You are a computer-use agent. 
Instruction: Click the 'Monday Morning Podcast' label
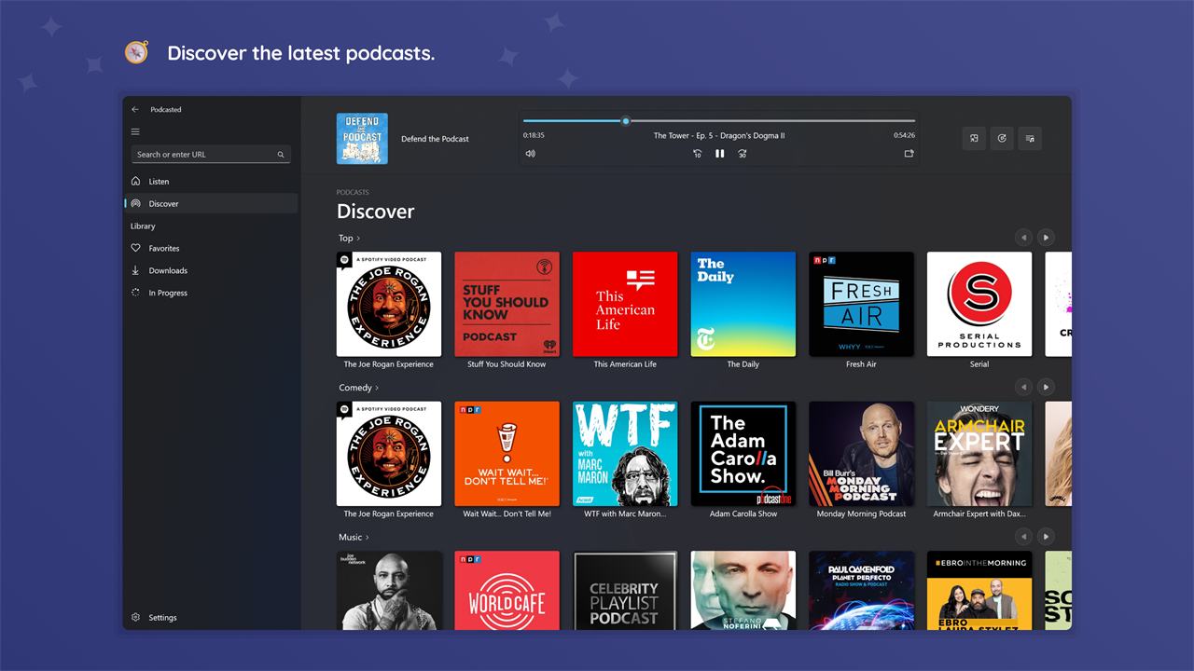[861, 514]
